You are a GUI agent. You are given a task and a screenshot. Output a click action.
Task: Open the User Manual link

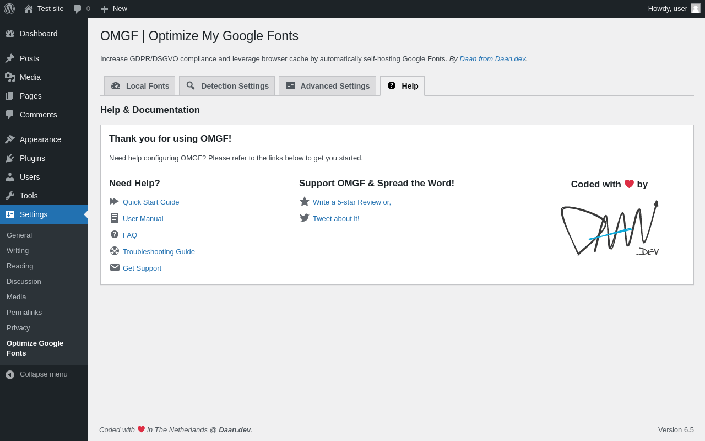click(143, 219)
